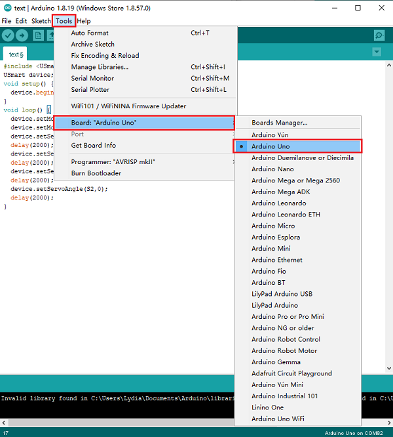Click the Upload arrow toolbar icon
The height and width of the screenshot is (437, 393).
22,35
